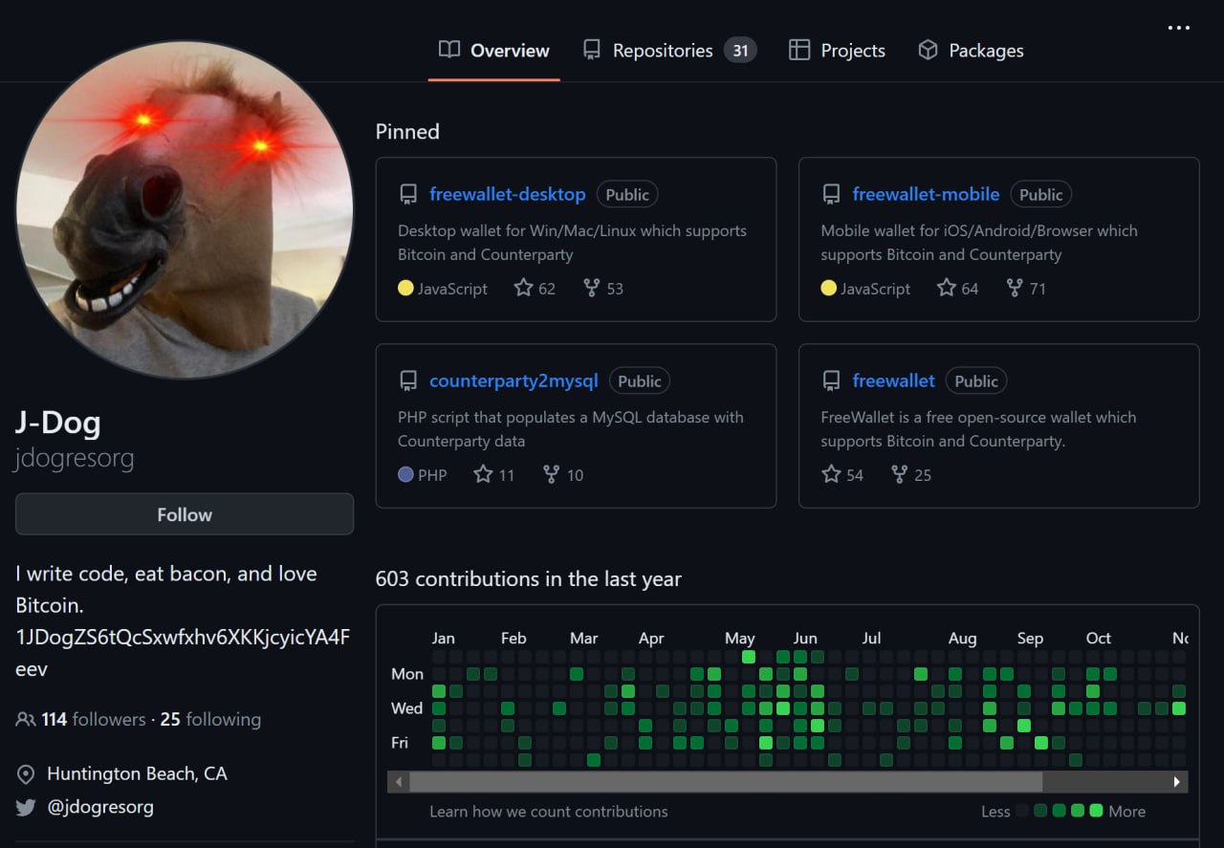
Task: Click the followers people icon
Action: point(26,719)
